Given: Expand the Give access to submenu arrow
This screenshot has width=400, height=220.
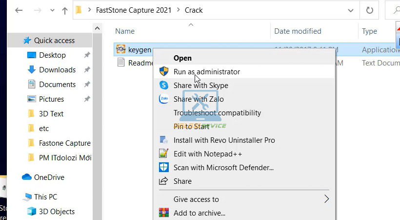Looking at the screenshot, I should (326, 199).
